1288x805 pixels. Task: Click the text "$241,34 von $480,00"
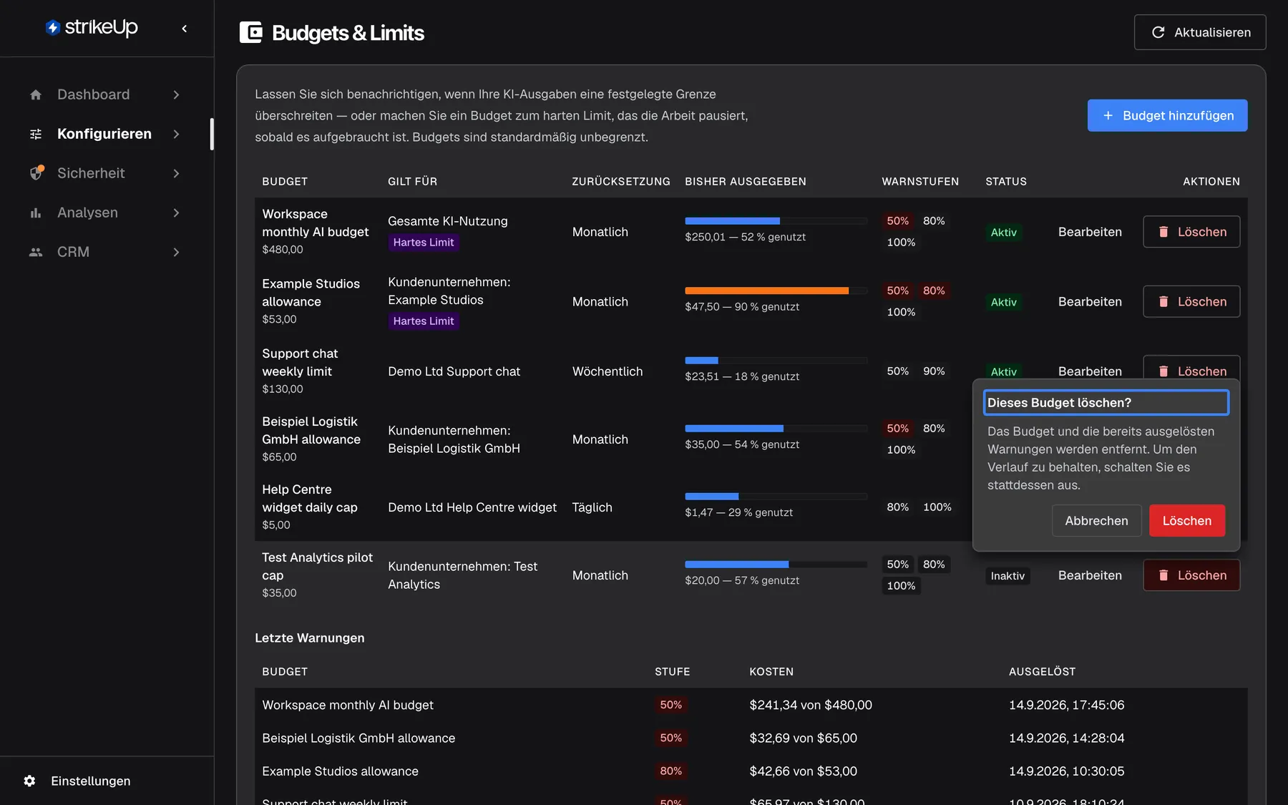point(811,705)
